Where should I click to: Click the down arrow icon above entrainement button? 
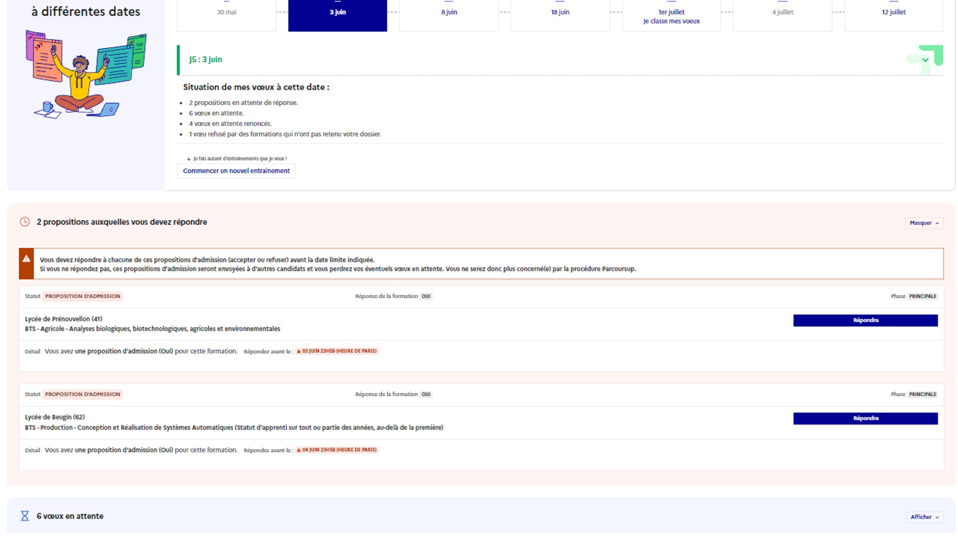(x=188, y=159)
